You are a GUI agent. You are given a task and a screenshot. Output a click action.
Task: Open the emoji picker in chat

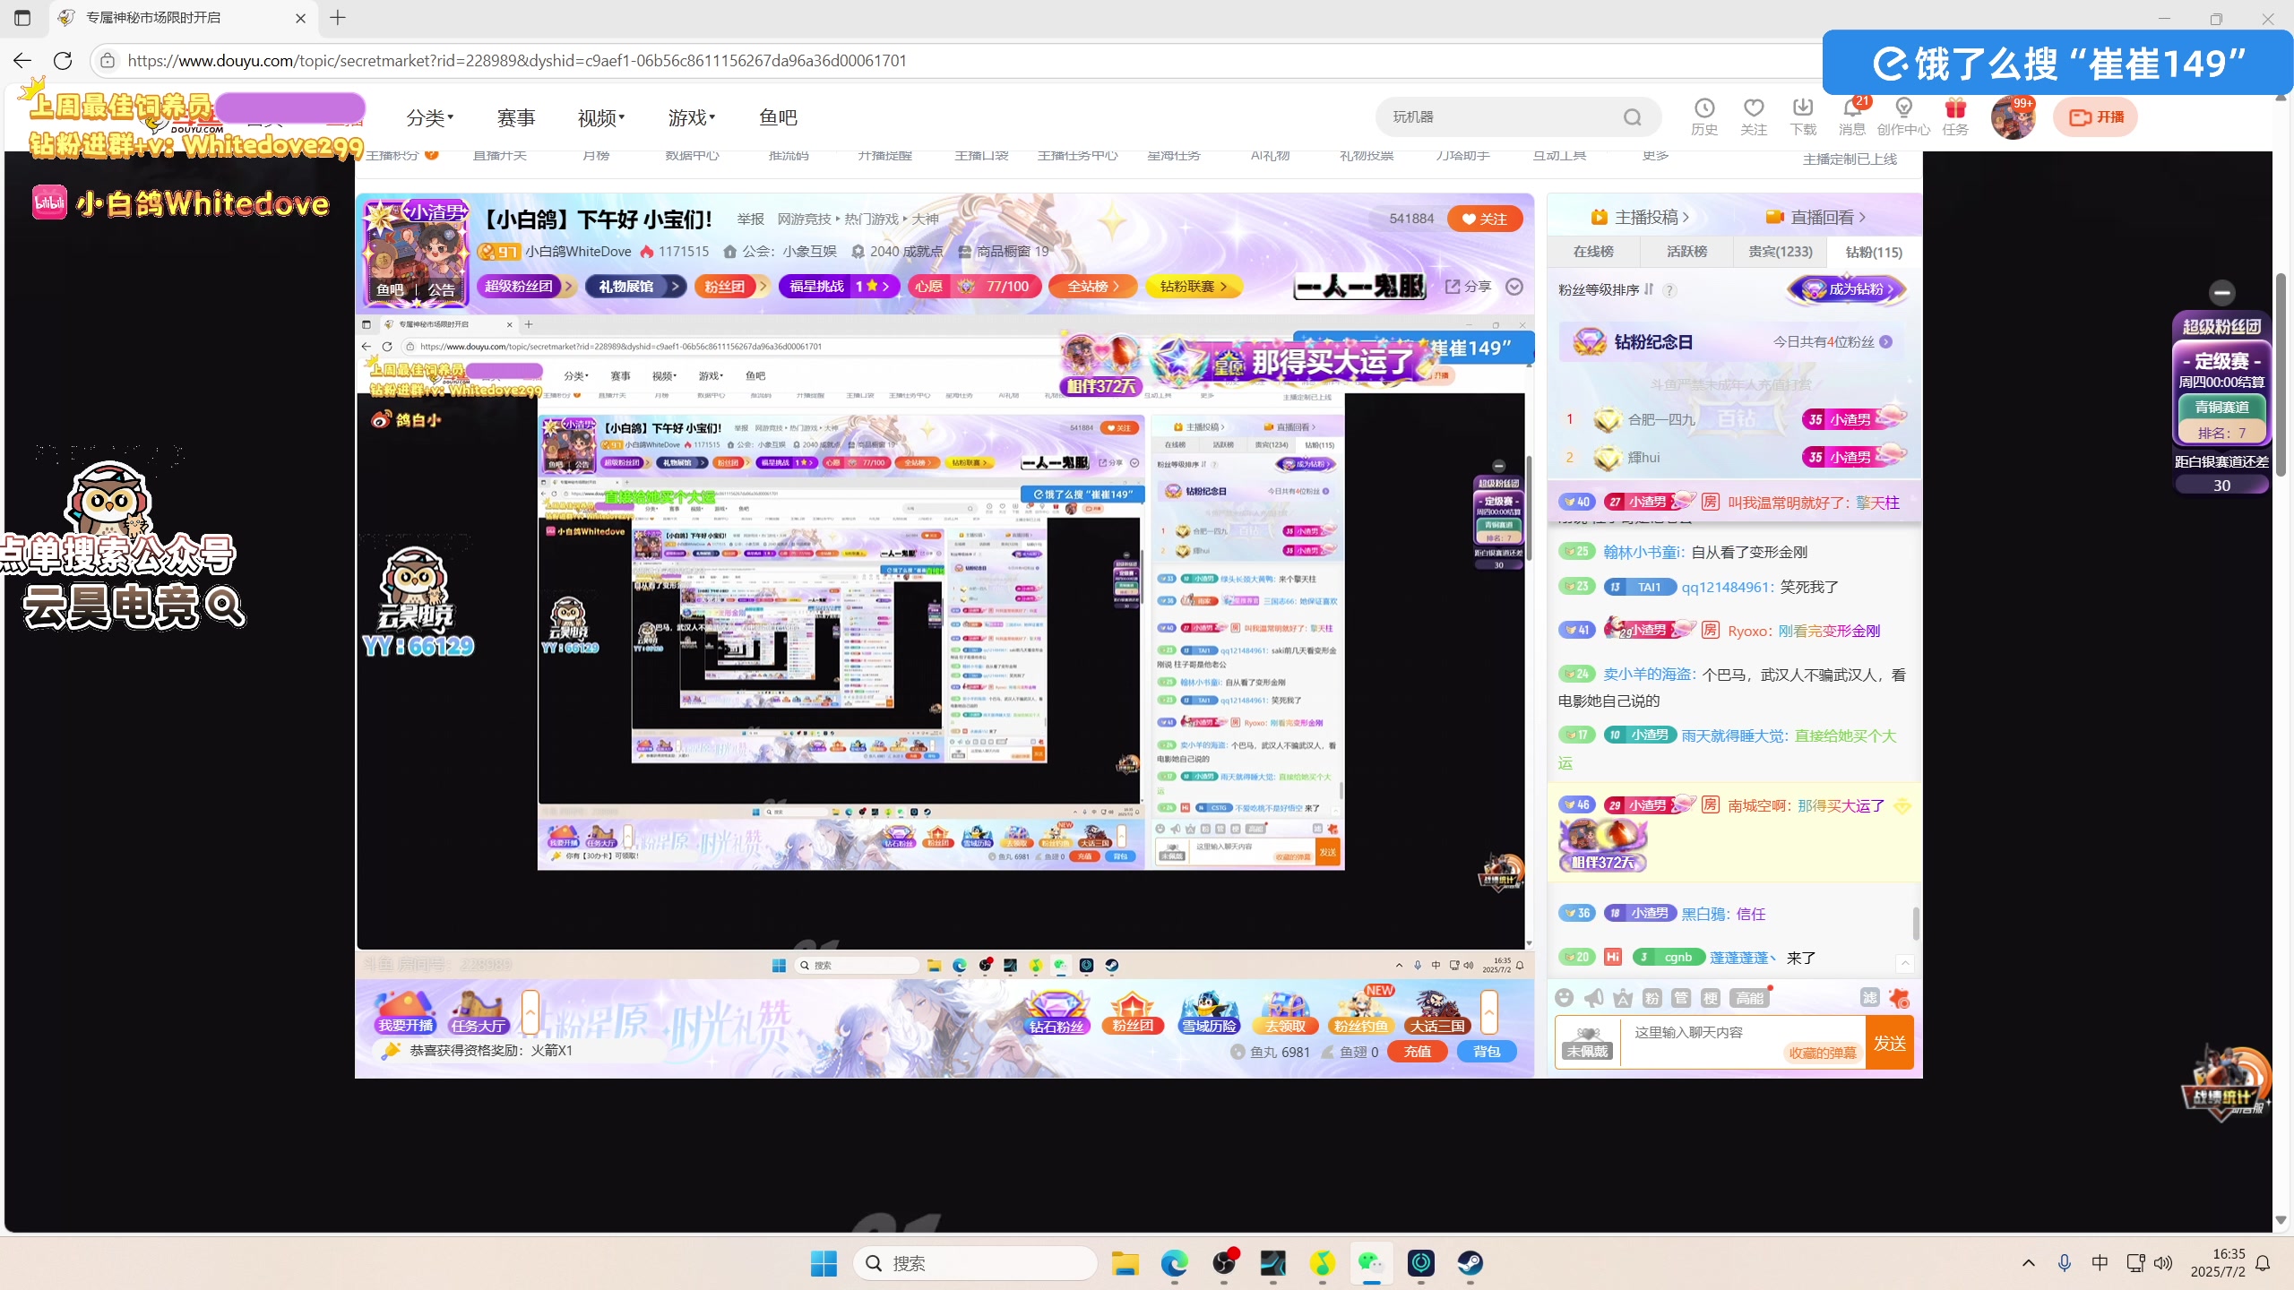(1565, 998)
